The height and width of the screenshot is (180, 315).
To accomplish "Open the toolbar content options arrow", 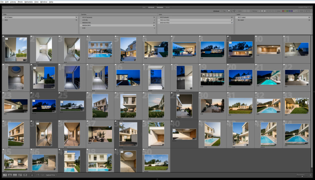I will (311, 175).
